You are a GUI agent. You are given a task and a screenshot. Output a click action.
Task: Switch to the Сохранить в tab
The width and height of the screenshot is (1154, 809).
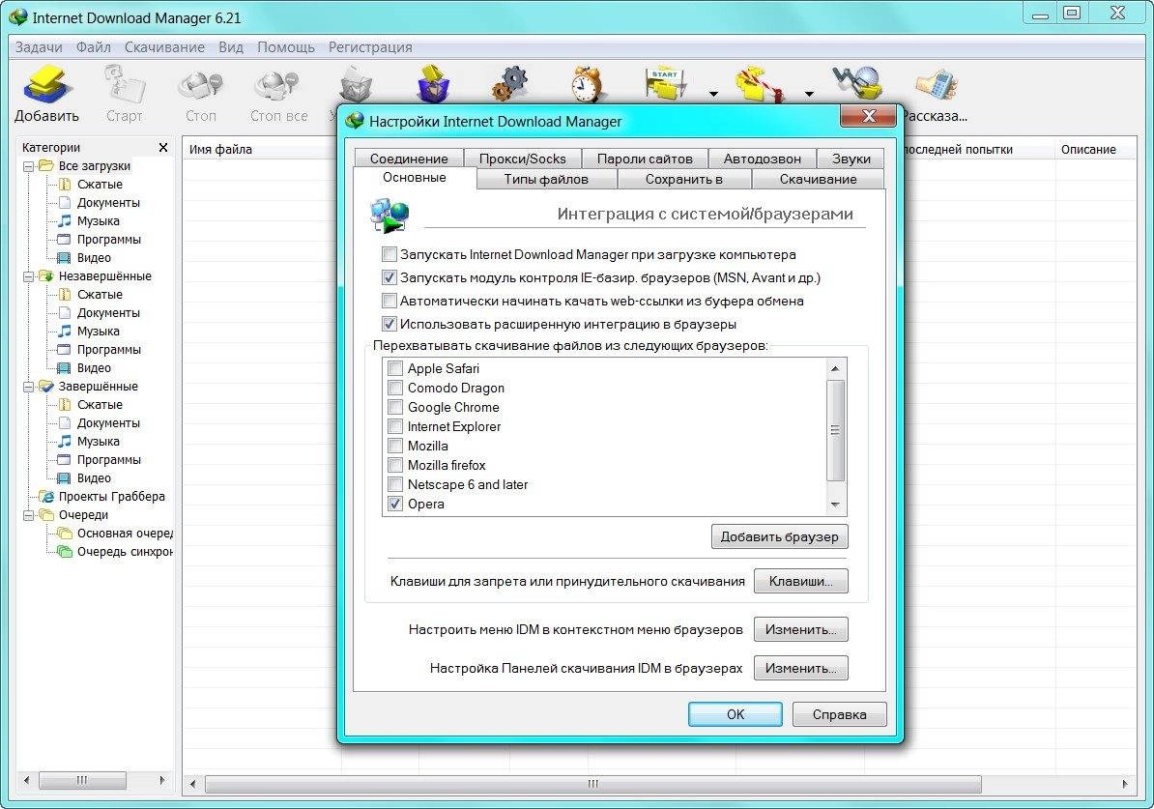coord(683,179)
